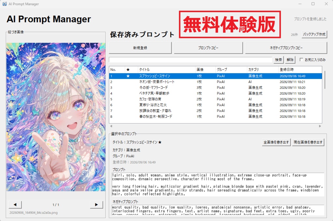Click the 検索 button
Screen dimensions: 333x221
[x=278, y=60]
